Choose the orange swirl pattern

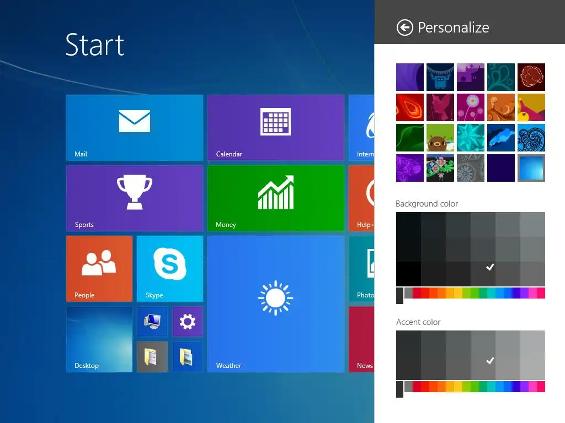coord(501,107)
